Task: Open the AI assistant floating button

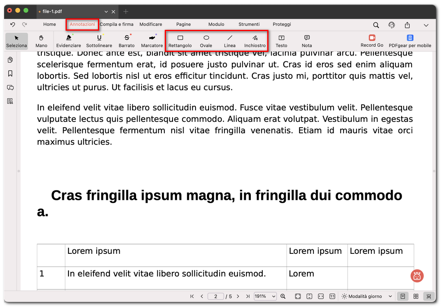Action: click(417, 276)
